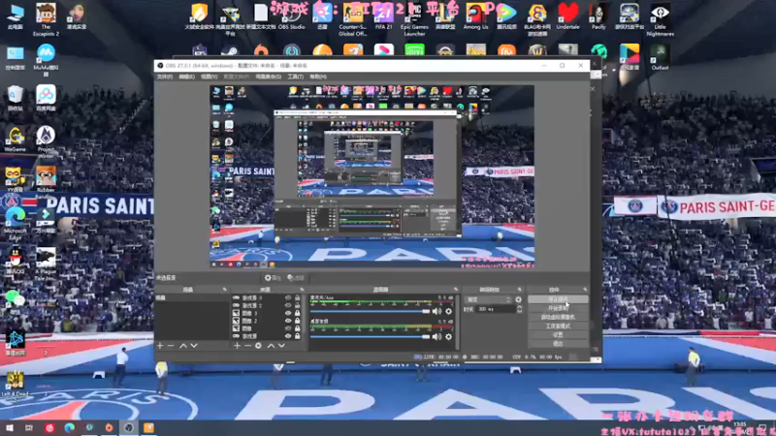This screenshot has width=776, height=436.
Task: Toggle visibility of bottom source 游戏源
Action: pyautogui.click(x=288, y=335)
